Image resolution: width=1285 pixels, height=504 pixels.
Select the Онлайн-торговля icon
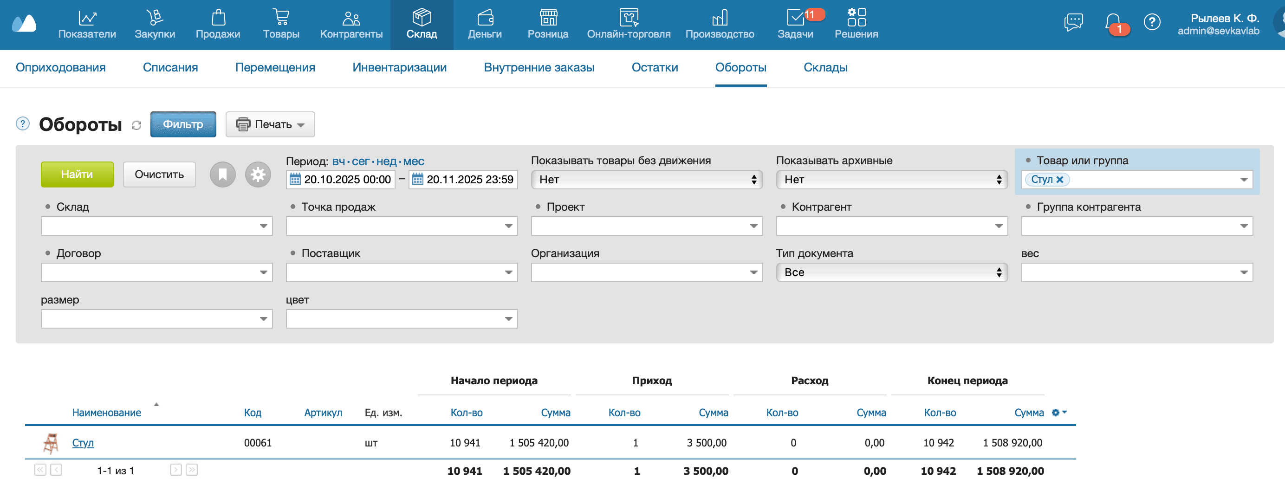[629, 18]
